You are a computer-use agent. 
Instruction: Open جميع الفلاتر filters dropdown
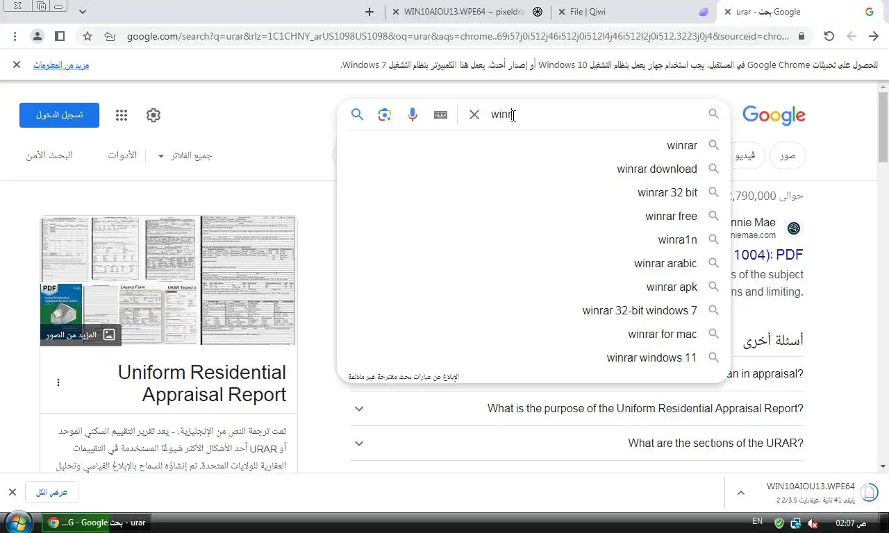(185, 155)
